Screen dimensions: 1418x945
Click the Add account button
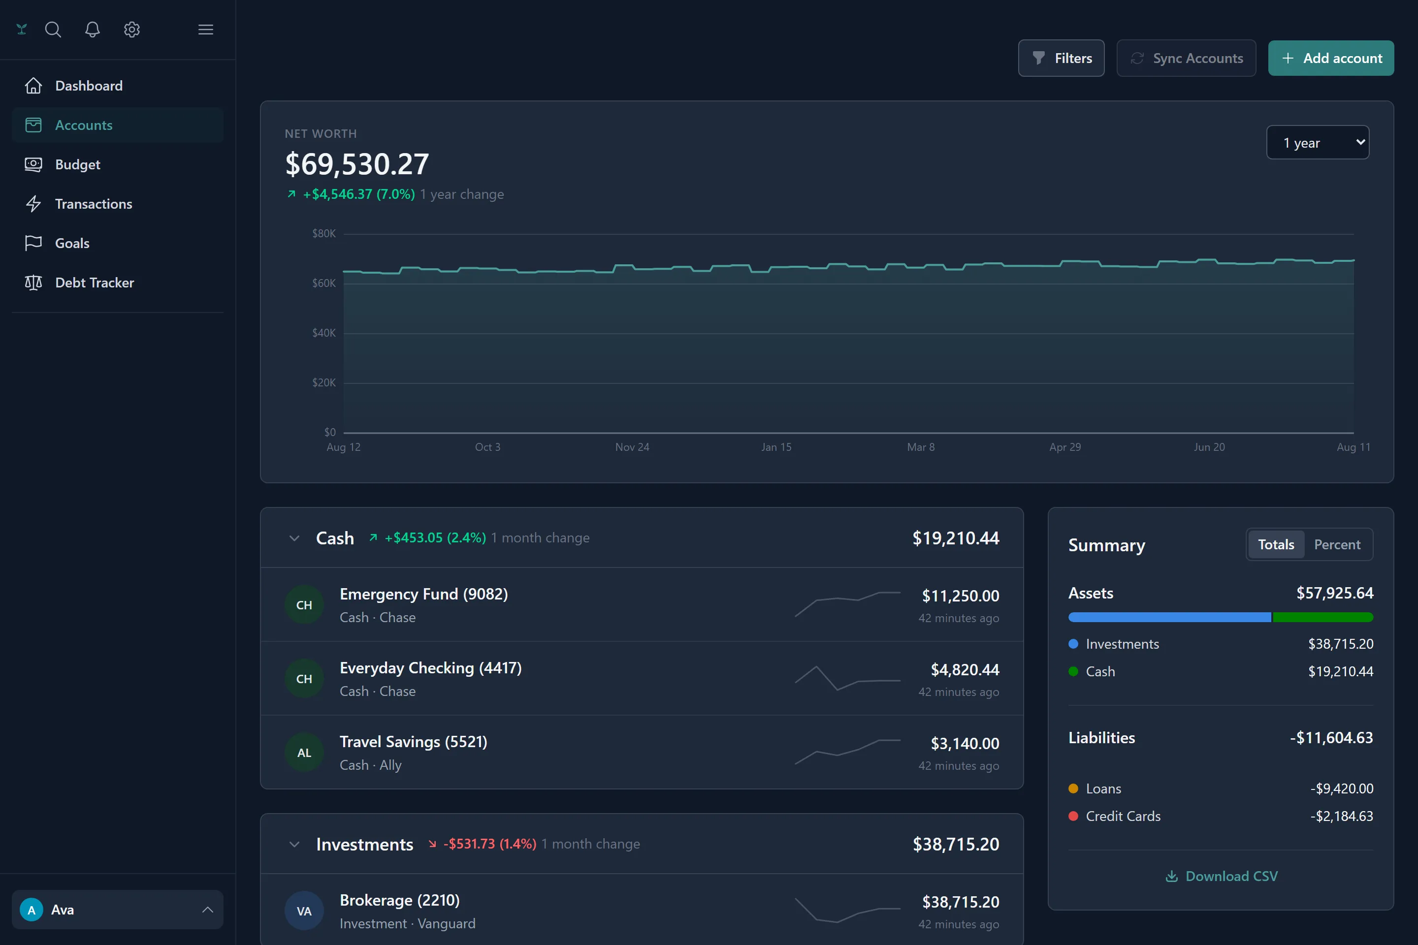(1330, 58)
